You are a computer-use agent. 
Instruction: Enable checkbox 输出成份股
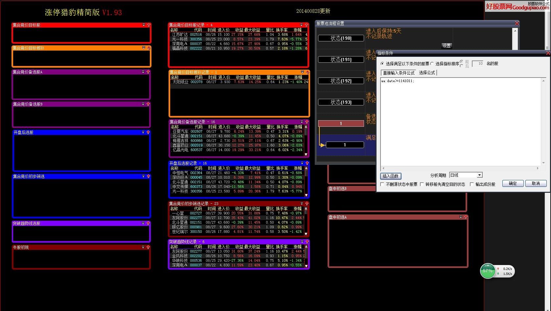[472, 184]
